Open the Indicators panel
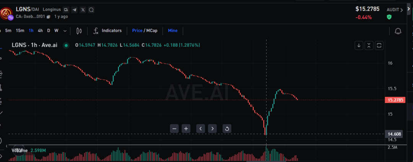 (107, 31)
